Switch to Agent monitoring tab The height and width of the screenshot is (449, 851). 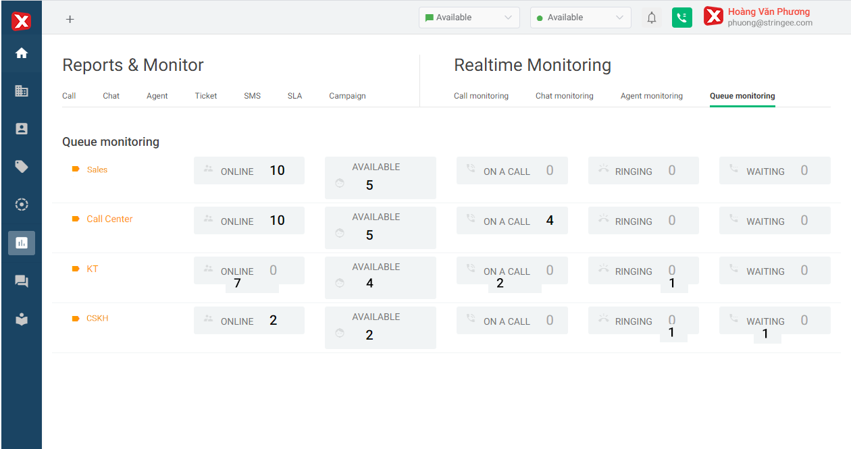(x=651, y=96)
